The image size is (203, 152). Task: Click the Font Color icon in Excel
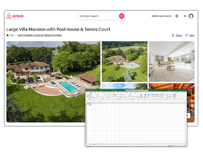(108, 97)
